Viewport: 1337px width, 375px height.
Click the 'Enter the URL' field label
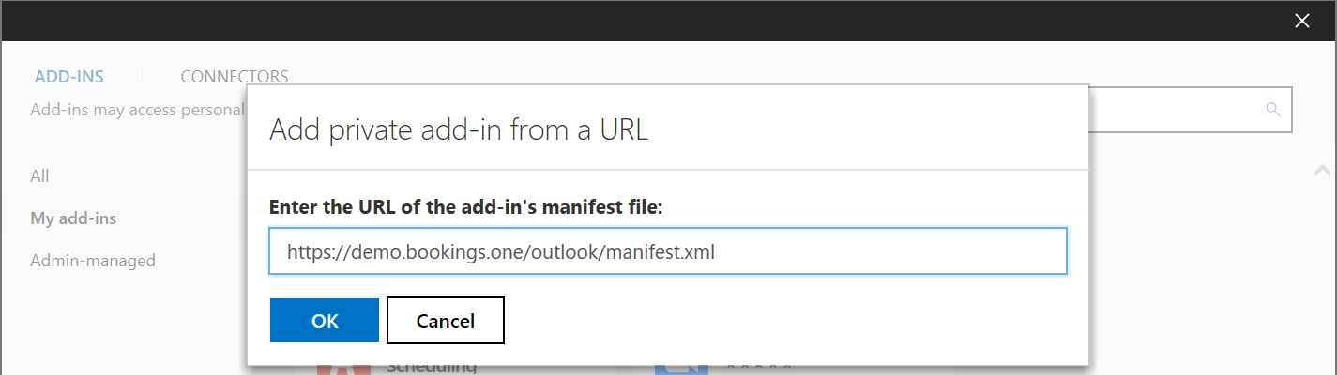coord(465,207)
